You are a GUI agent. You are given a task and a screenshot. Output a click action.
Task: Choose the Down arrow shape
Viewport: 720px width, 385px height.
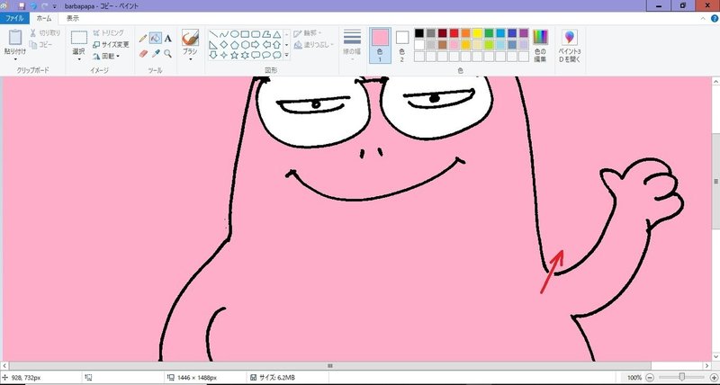click(x=213, y=55)
